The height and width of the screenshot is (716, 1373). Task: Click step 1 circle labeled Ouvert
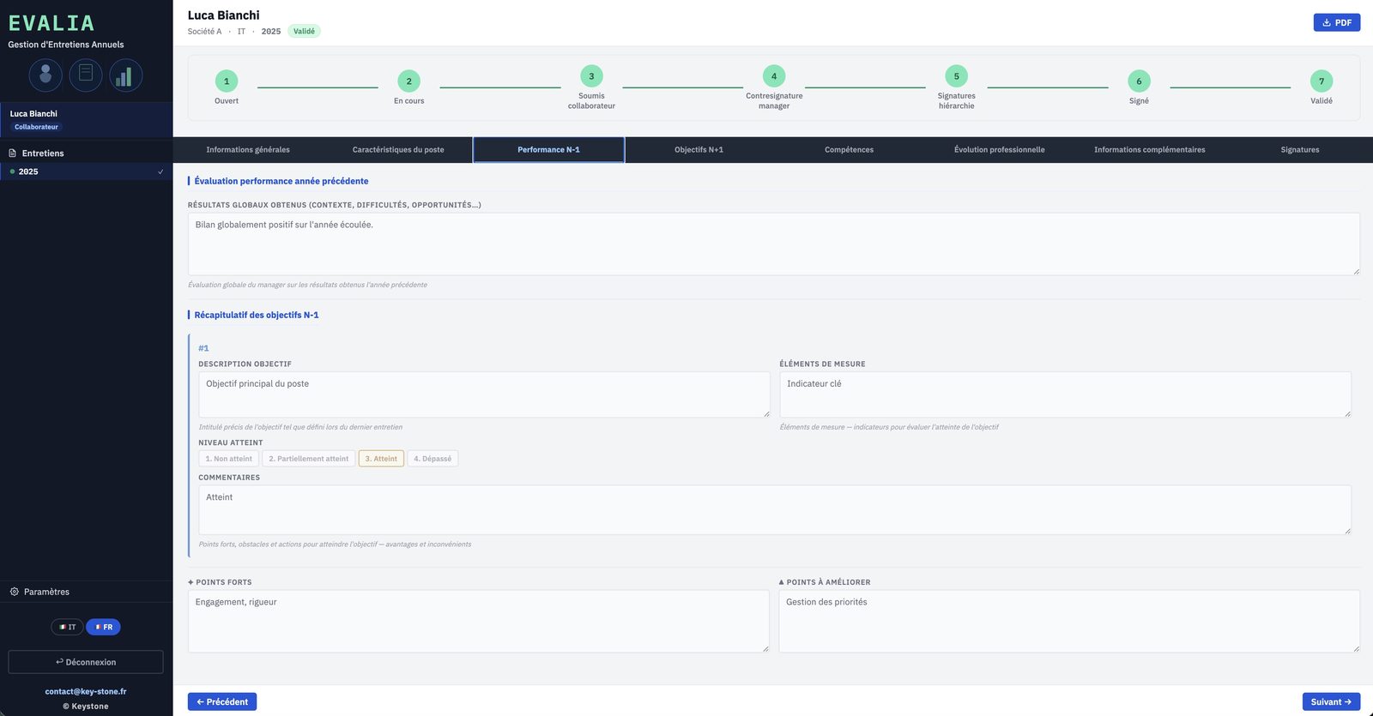[227, 81]
